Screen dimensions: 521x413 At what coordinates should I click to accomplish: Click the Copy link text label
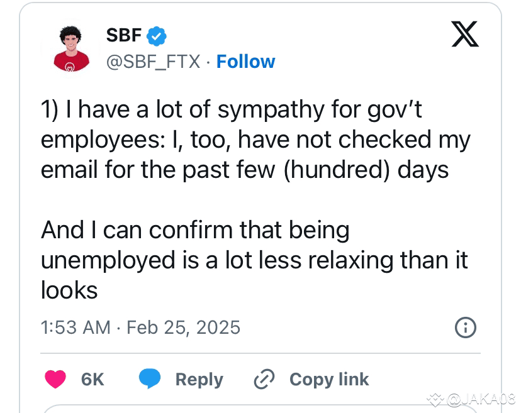[328, 379]
